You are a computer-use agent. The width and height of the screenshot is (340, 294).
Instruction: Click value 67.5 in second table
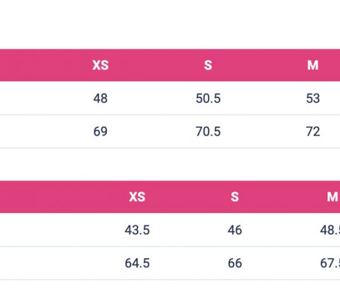pos(330,263)
